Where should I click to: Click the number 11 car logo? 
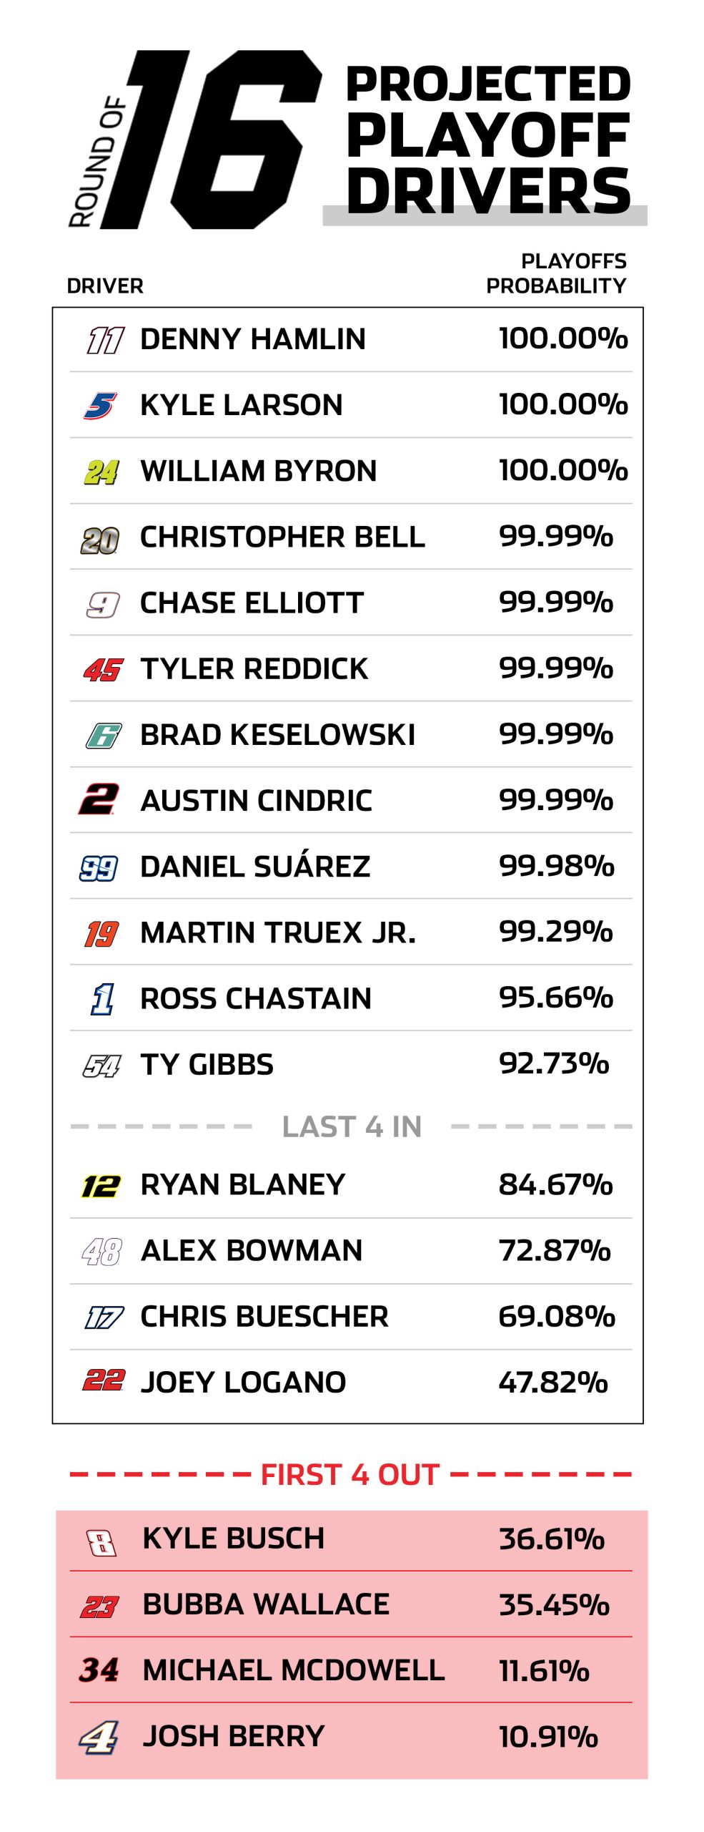(x=104, y=340)
